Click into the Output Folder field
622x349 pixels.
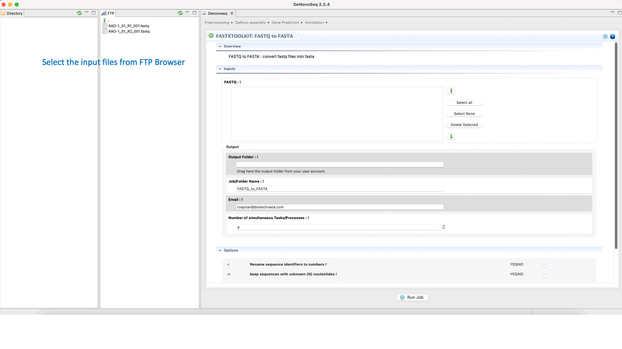coord(340,164)
